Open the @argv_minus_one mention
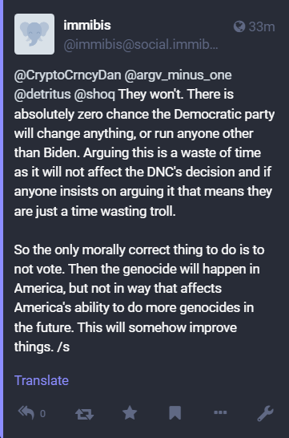 tap(178, 75)
